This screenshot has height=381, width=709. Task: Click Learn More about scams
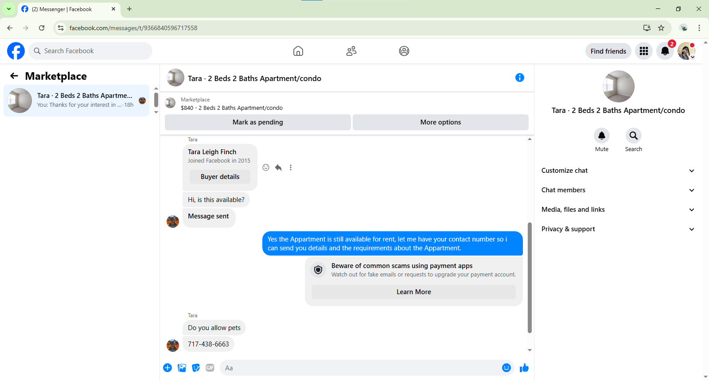point(414,292)
